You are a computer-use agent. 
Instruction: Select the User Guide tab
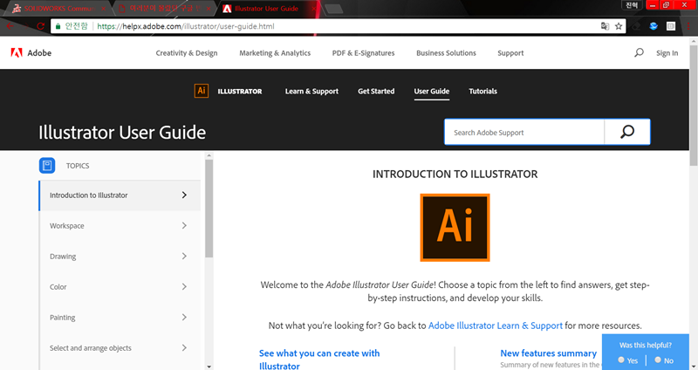tap(431, 92)
